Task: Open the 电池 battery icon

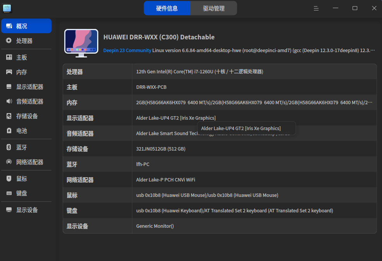Action: coord(9,131)
